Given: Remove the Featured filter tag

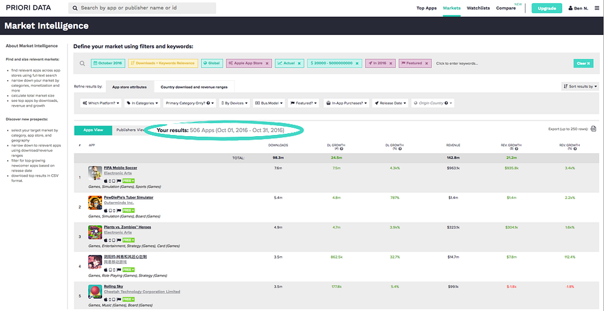Looking at the screenshot, I should pyautogui.click(x=426, y=63).
